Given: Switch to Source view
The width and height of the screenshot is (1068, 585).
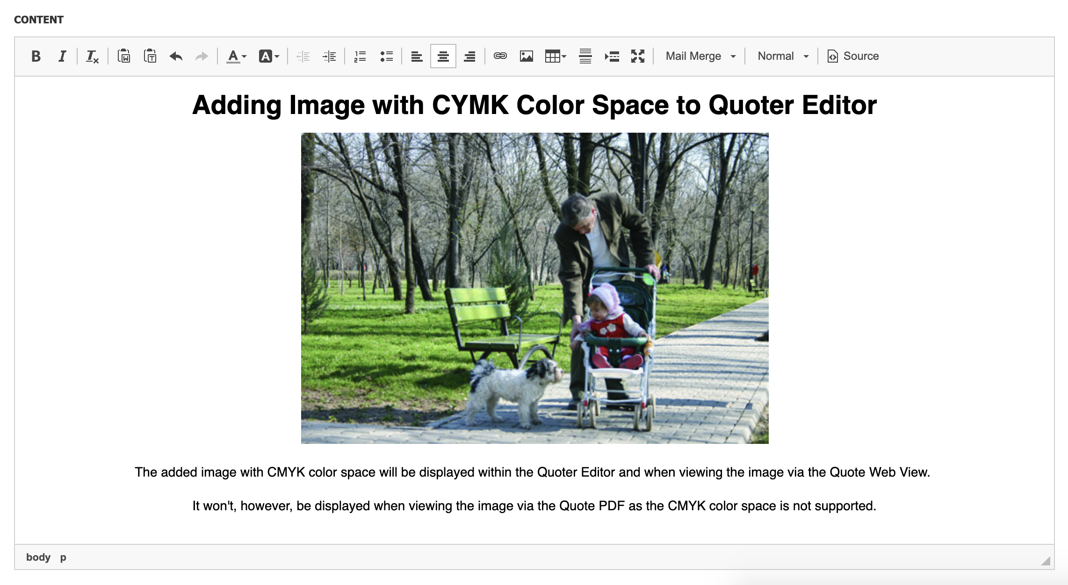Looking at the screenshot, I should click(x=853, y=57).
